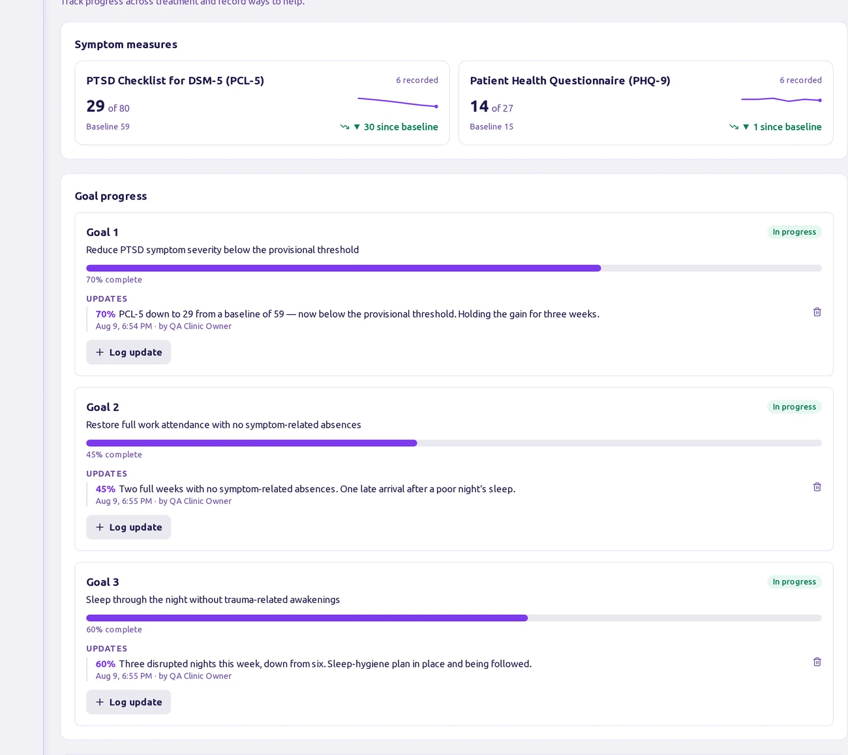The image size is (848, 755).
Task: Click Goal 3 In progress status badge
Action: click(x=794, y=582)
